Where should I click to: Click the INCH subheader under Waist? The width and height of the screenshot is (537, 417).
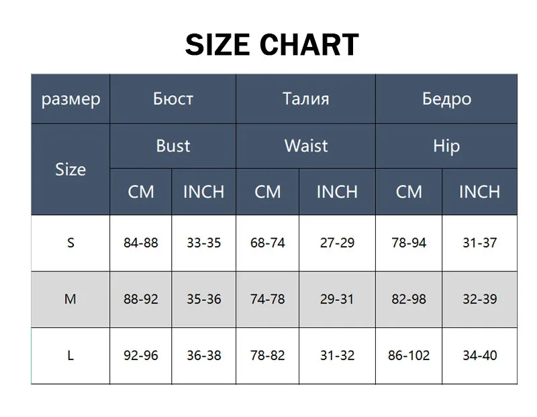pyautogui.click(x=337, y=192)
